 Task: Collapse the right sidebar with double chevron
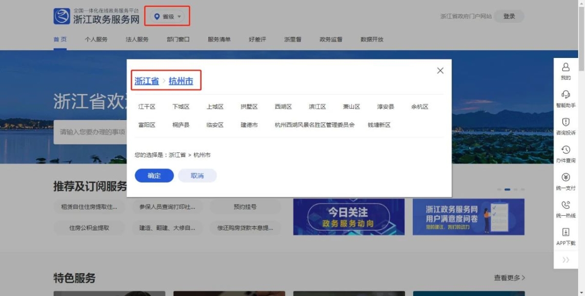566,260
